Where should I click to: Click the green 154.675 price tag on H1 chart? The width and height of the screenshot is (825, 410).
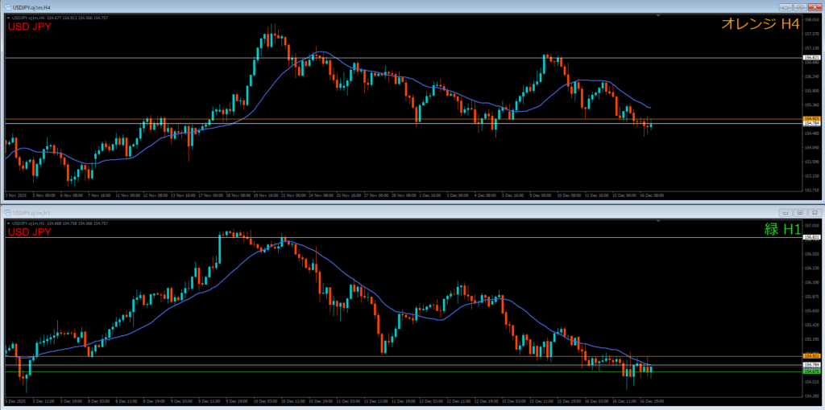(x=811, y=371)
